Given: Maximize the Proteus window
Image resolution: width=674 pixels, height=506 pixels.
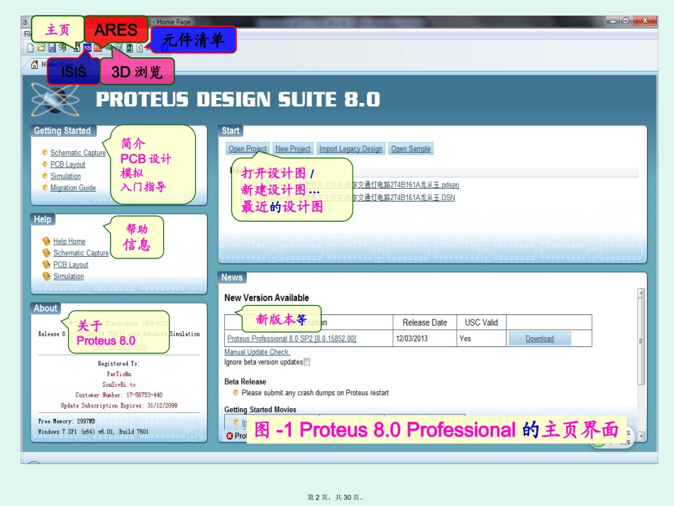Looking at the screenshot, I should [x=626, y=21].
